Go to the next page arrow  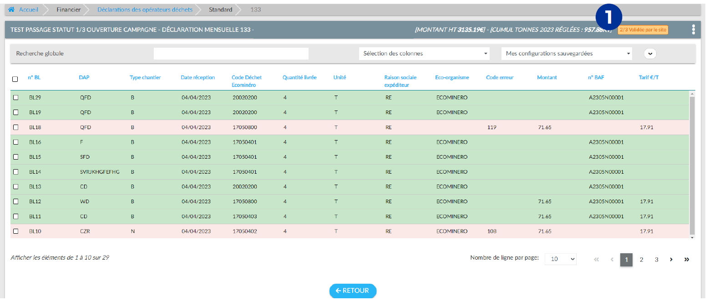671,260
